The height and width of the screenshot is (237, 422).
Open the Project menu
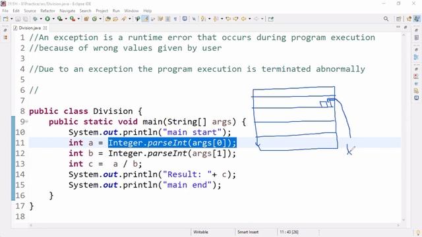[x=102, y=11]
